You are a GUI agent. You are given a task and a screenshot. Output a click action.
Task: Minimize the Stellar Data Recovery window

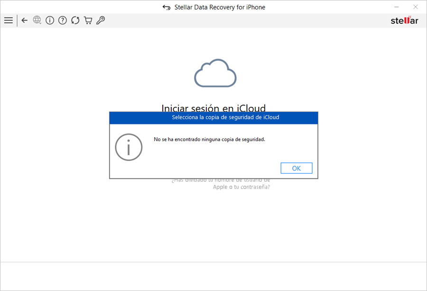coord(397,7)
